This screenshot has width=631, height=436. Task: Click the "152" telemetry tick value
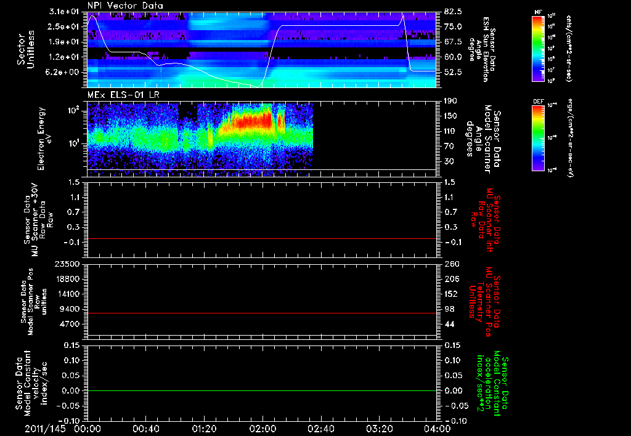click(451, 294)
